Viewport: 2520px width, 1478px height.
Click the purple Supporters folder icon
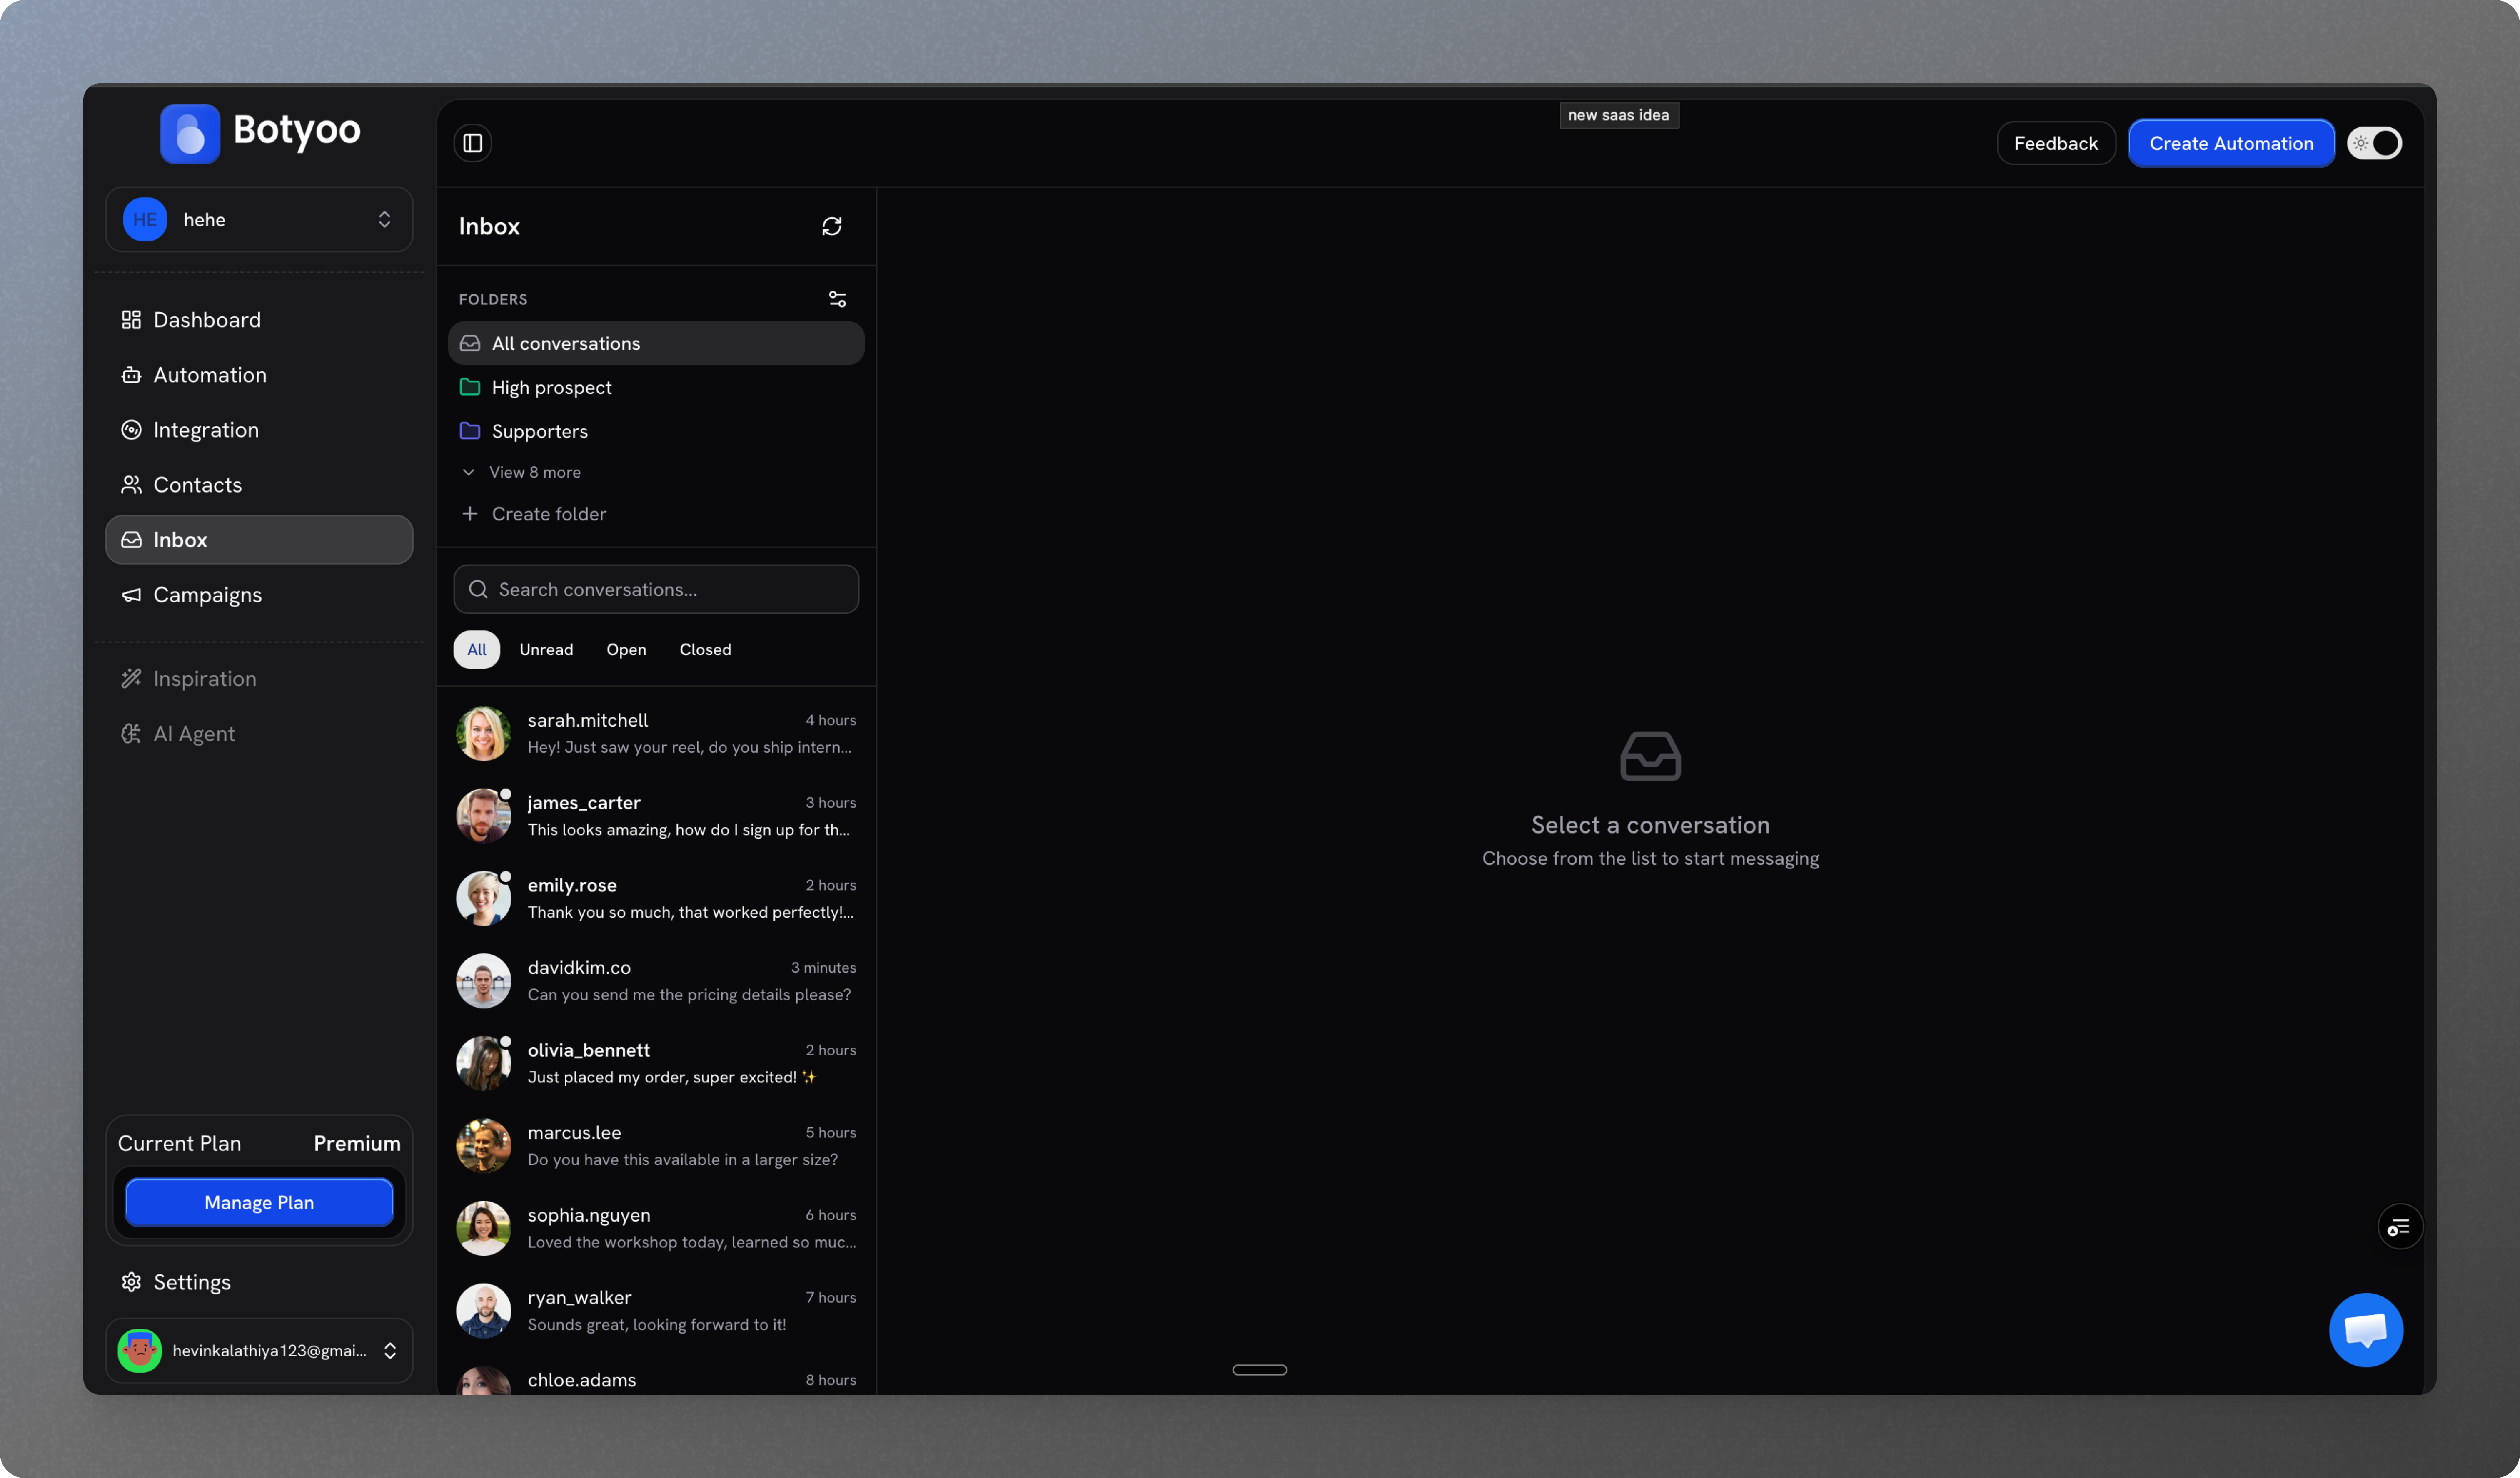[470, 431]
